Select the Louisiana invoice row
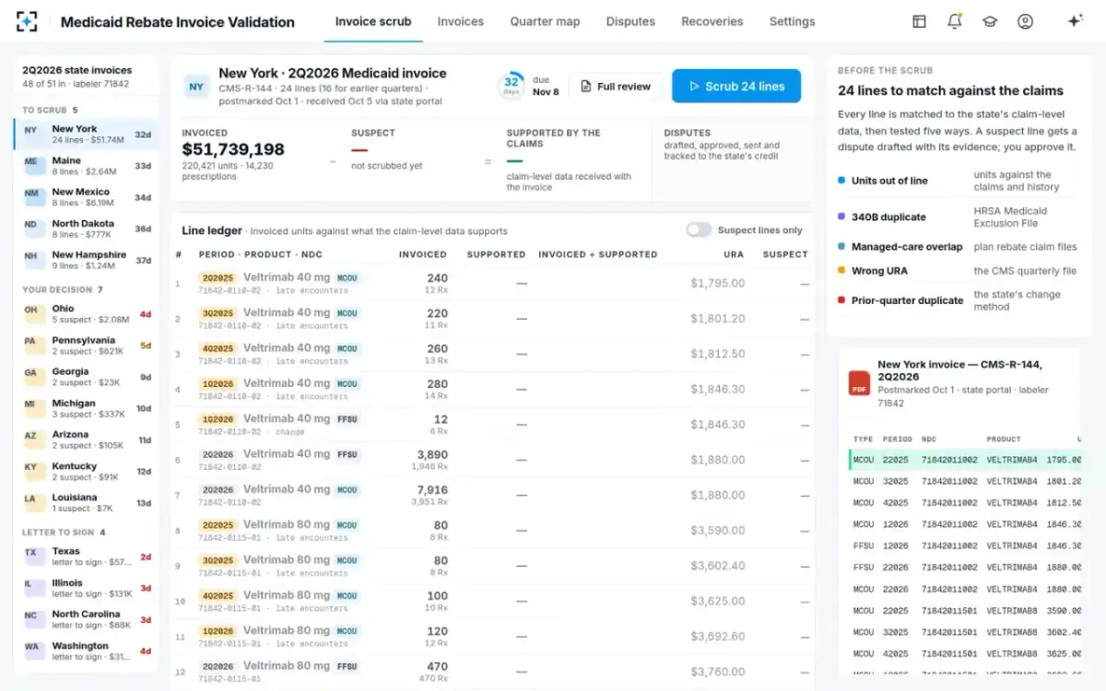 tap(86, 502)
